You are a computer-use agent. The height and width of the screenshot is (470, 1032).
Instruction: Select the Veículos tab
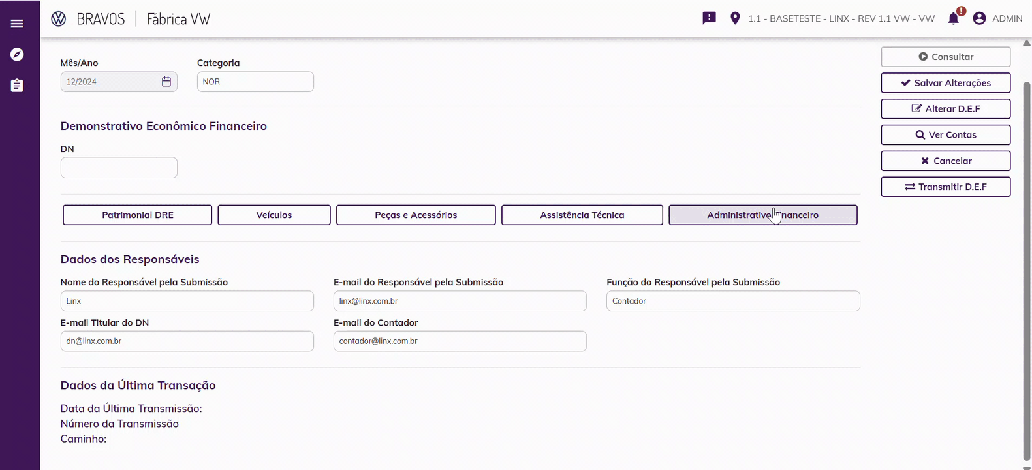[x=274, y=215]
